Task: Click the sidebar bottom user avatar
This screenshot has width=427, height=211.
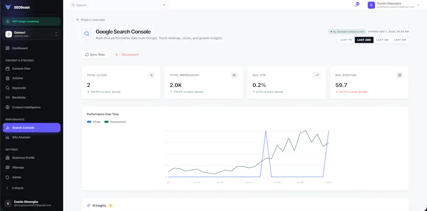Action: [x=8, y=204]
